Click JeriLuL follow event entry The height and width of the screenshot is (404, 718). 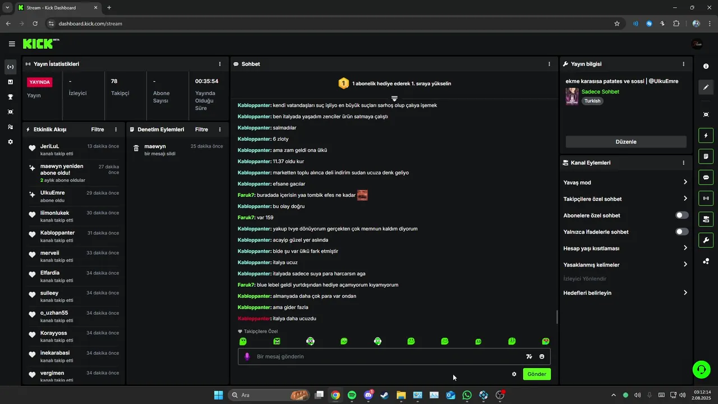[73, 150]
